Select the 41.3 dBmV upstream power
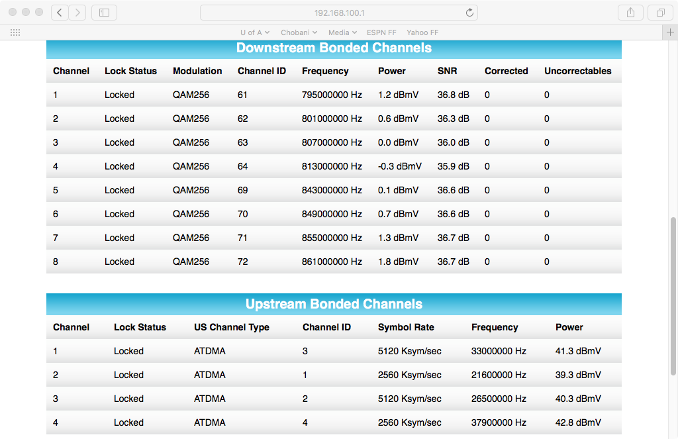This screenshot has width=678, height=439. click(578, 351)
